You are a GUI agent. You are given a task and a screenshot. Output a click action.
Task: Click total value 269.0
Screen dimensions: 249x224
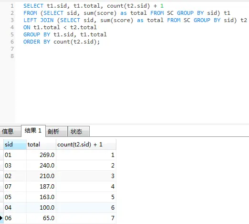point(41,155)
